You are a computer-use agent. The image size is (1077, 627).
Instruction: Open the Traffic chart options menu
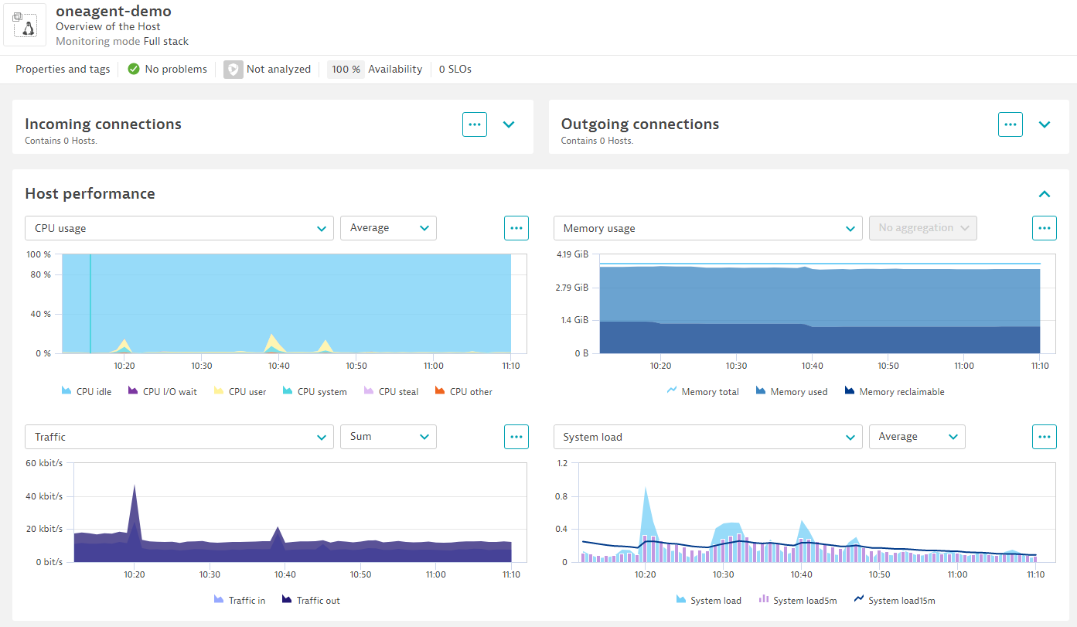[x=516, y=436]
